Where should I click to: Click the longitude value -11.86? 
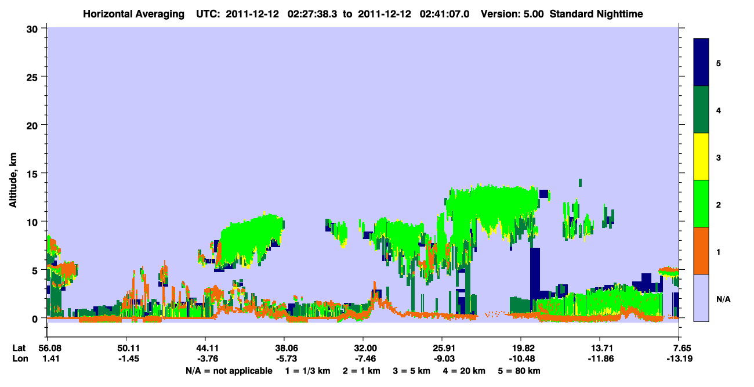pos(600,359)
